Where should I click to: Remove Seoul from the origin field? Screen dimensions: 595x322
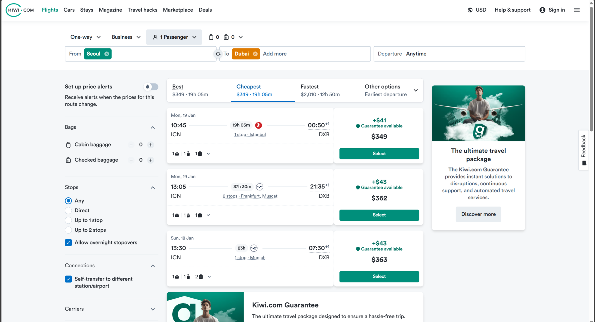click(107, 54)
